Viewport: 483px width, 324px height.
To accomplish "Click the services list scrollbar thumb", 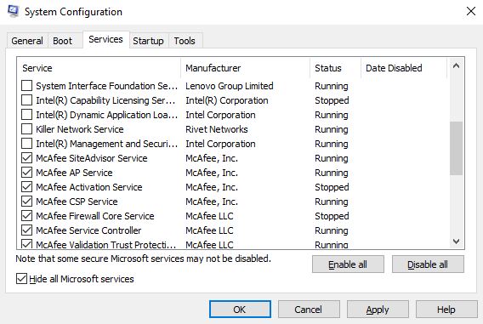I will (456, 149).
